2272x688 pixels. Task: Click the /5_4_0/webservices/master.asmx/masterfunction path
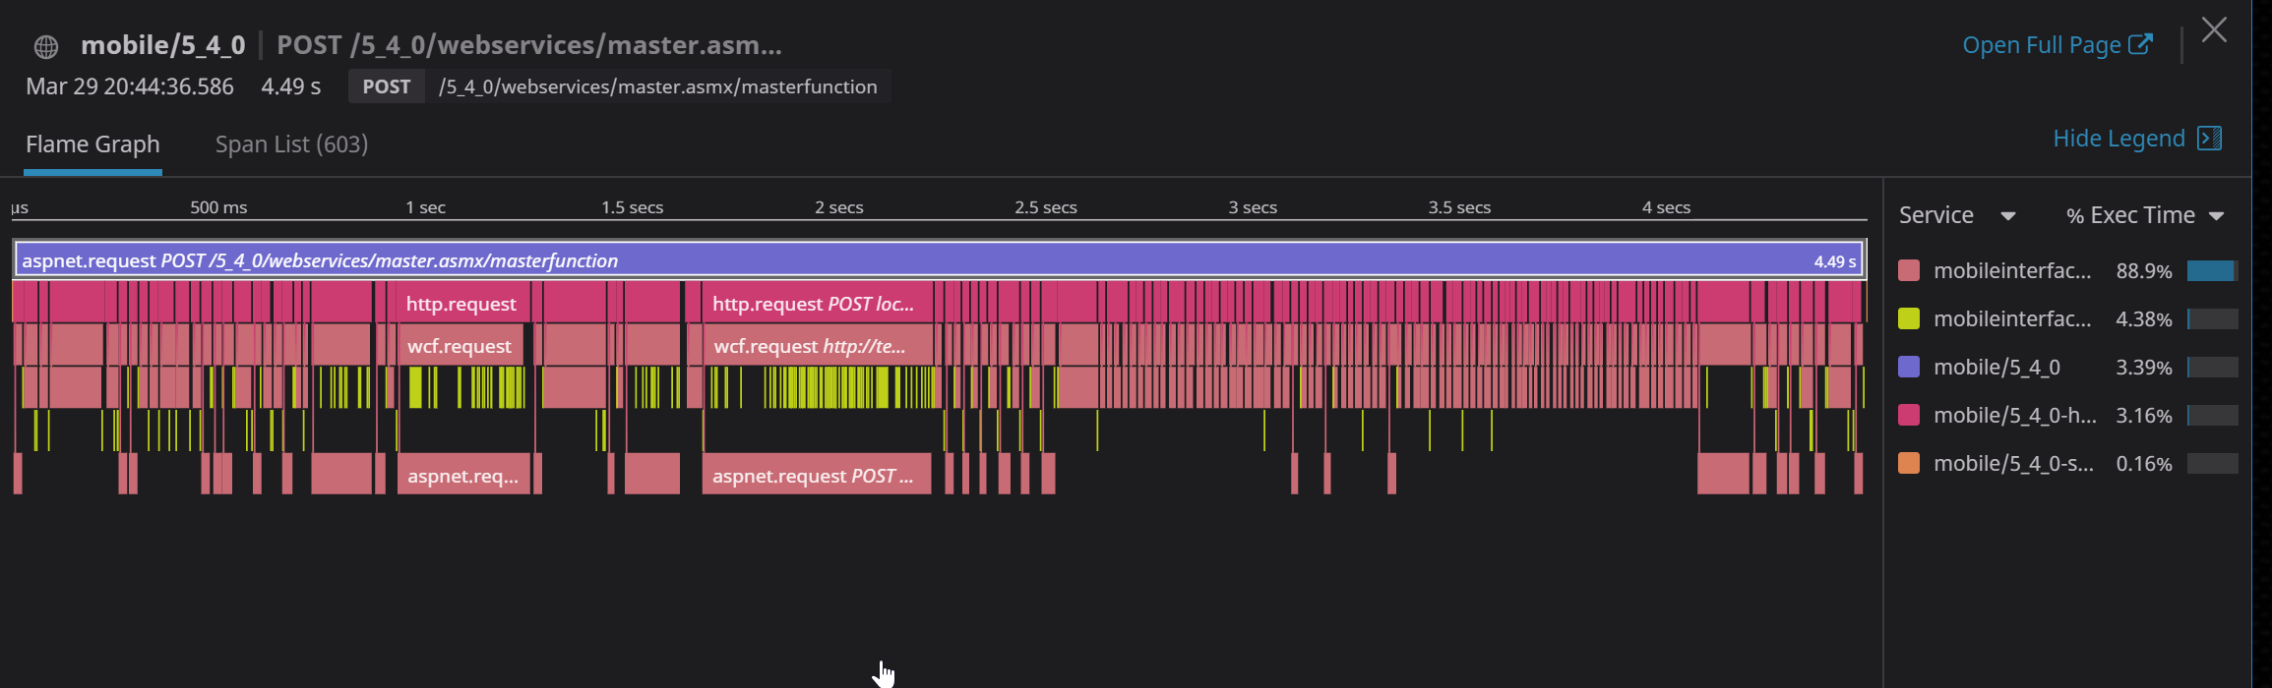pos(658,86)
